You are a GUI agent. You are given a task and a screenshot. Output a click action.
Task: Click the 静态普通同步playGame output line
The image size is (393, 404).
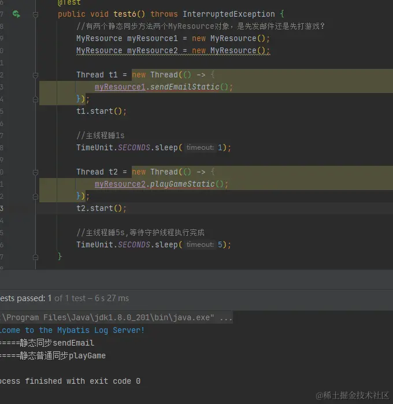[x=53, y=356]
